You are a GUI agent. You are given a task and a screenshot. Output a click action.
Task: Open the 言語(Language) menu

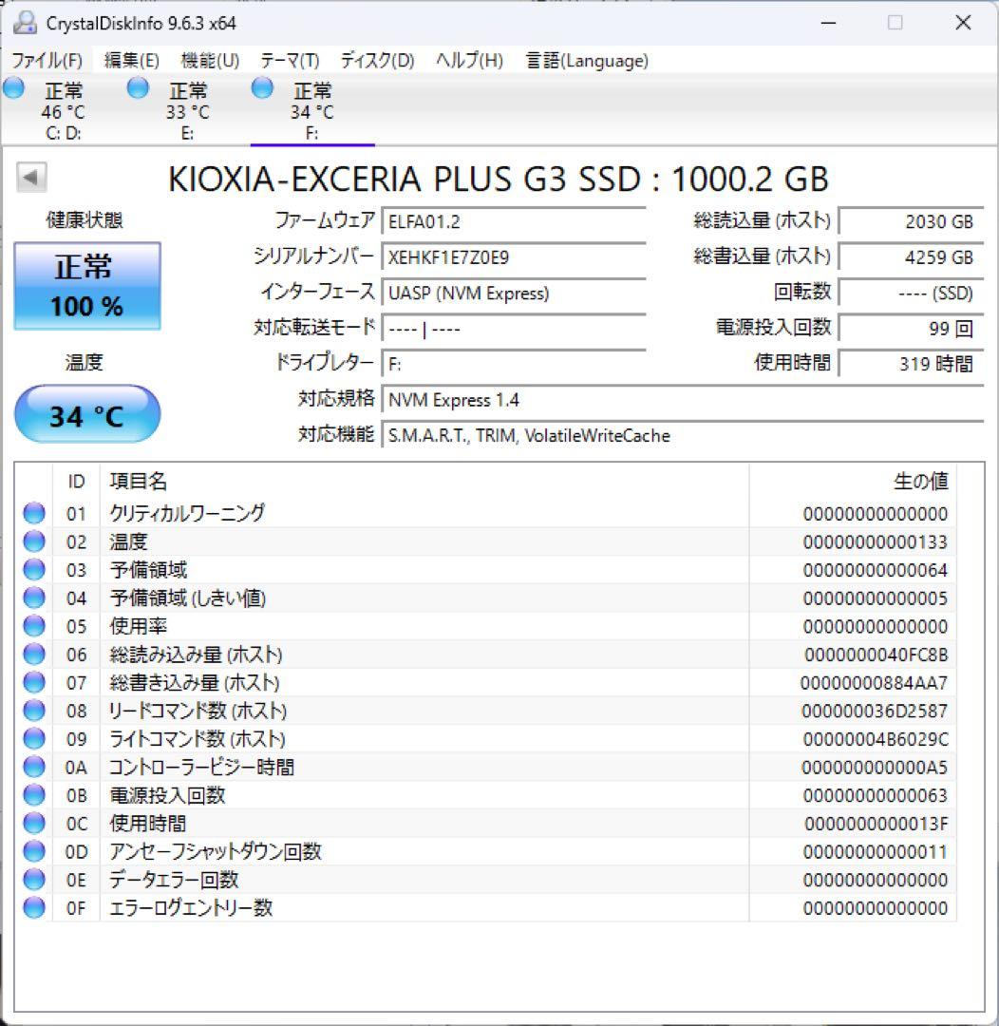point(584,60)
